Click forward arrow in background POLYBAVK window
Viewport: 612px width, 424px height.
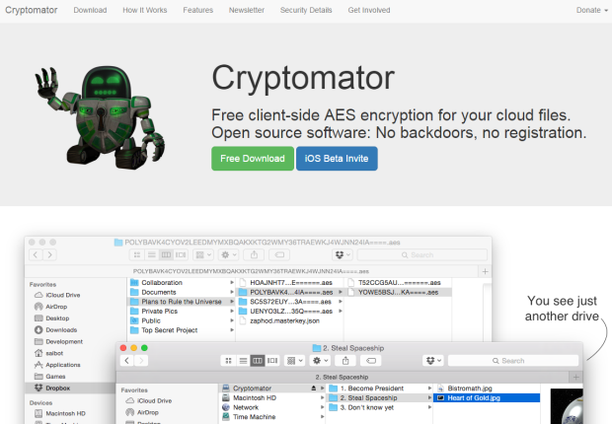click(x=49, y=254)
